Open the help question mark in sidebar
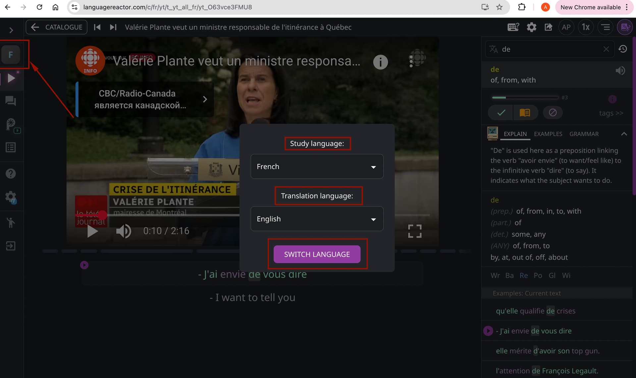 (11, 173)
